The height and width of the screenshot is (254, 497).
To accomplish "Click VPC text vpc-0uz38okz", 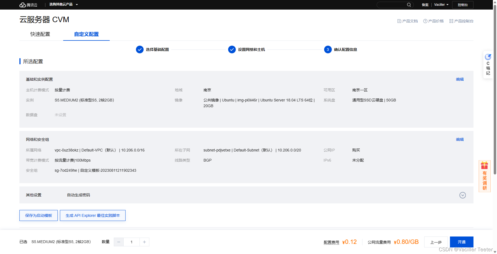I will click(x=66, y=150).
